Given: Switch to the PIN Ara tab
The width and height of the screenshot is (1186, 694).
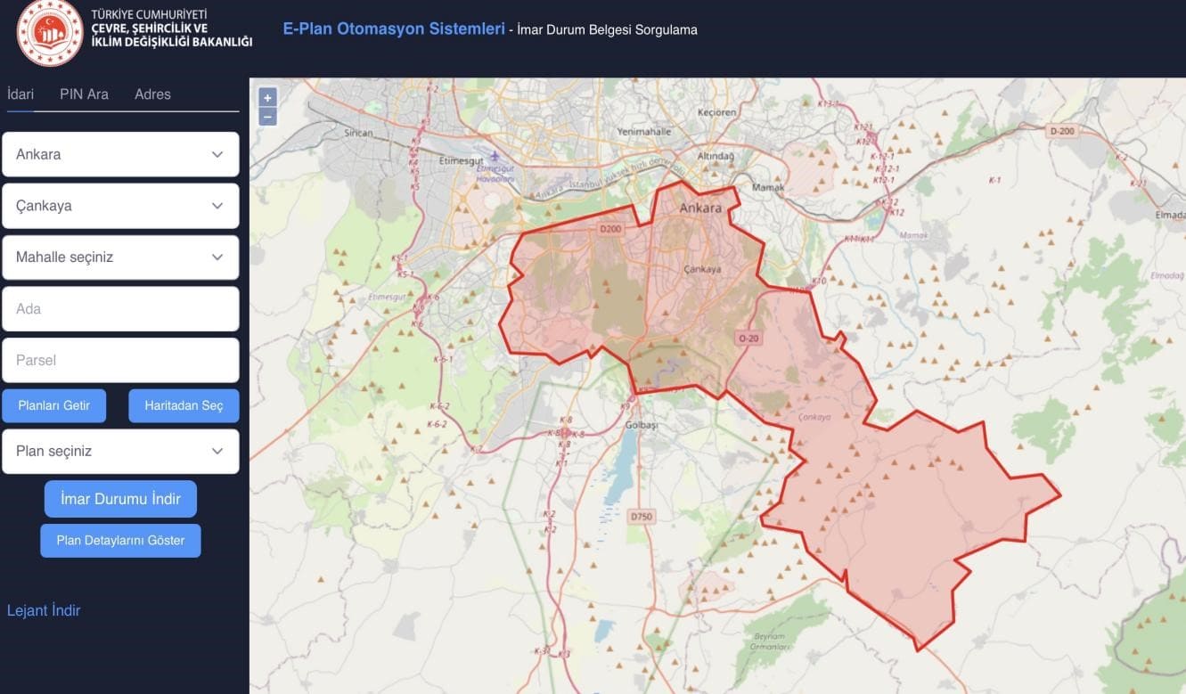Looking at the screenshot, I should point(84,94).
